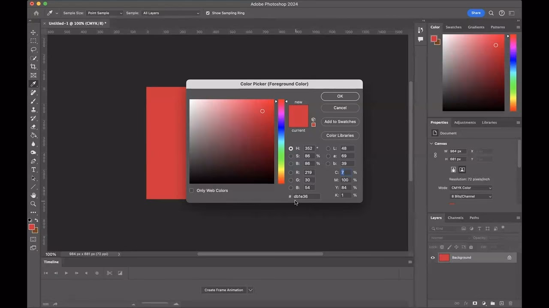
Task: Select the Eyedropper tool
Action: pos(33,84)
